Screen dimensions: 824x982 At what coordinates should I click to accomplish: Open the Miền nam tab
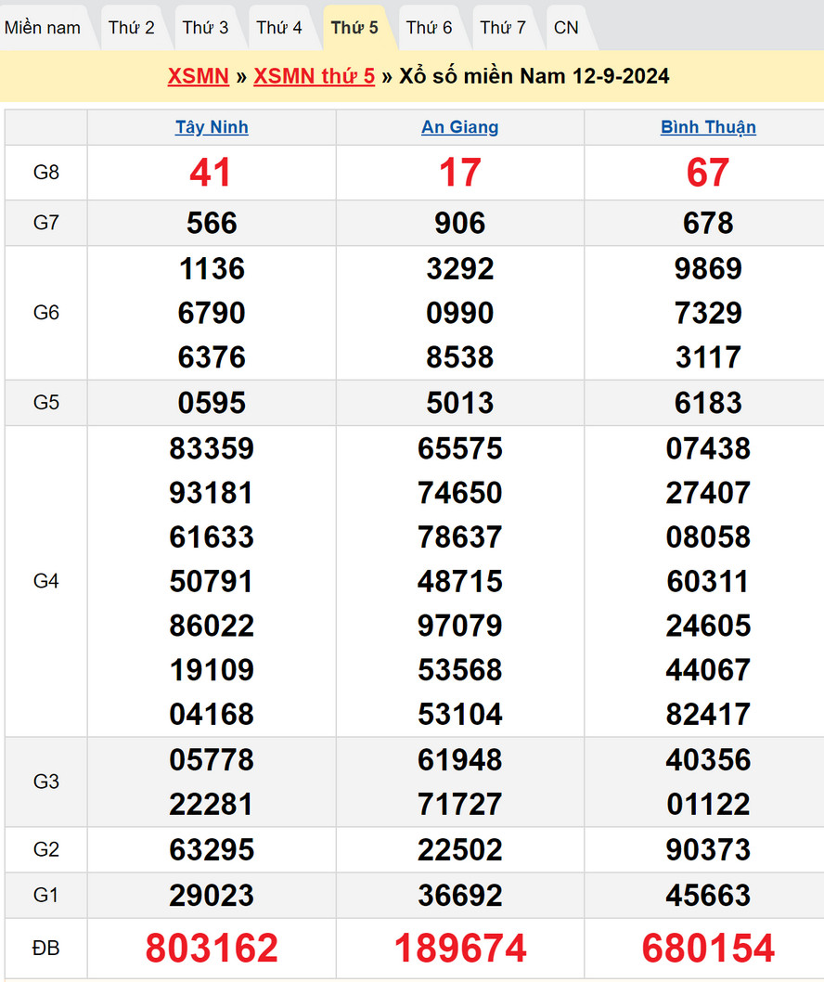(x=43, y=28)
